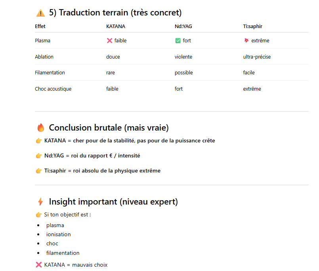Click the 'Conclusion brutale (mais vraie)' heading

pyautogui.click(x=109, y=128)
